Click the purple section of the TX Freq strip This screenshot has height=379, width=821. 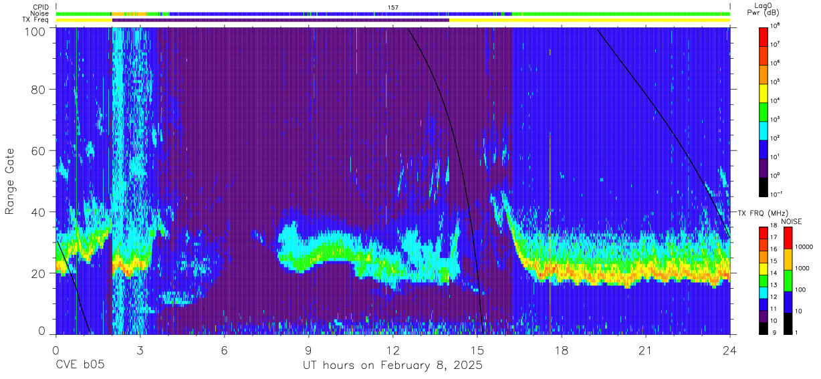281,20
